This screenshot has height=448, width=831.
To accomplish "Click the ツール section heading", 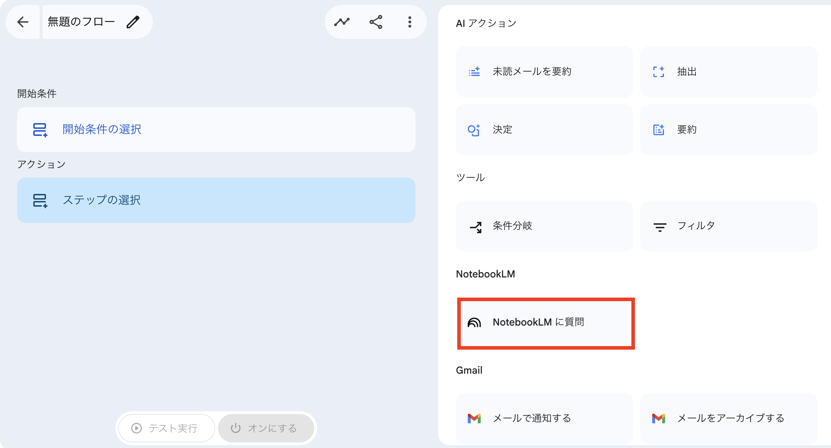I will (x=470, y=177).
